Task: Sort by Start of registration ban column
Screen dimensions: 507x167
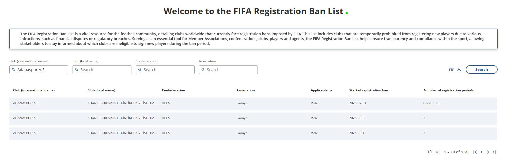Action: (x=369, y=90)
